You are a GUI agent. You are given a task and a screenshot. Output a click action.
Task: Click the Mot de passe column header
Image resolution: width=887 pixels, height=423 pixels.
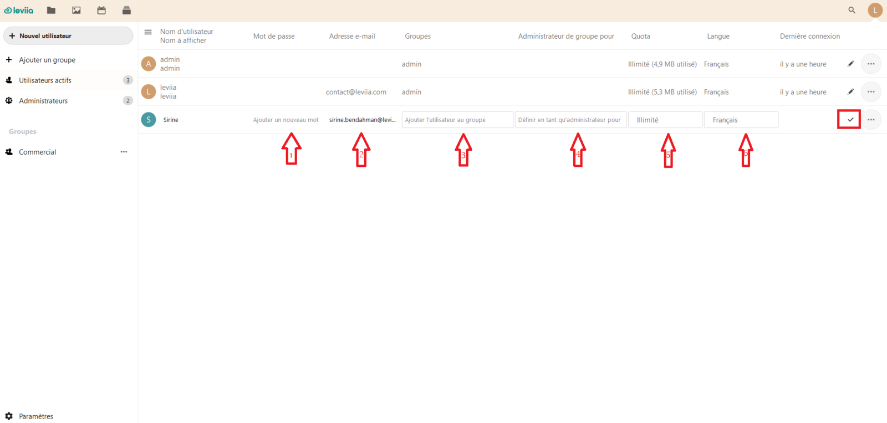click(274, 36)
